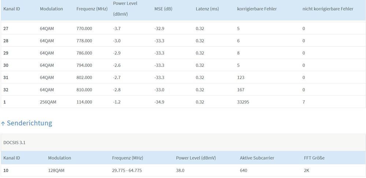Click frequency value 778.000

84,41
